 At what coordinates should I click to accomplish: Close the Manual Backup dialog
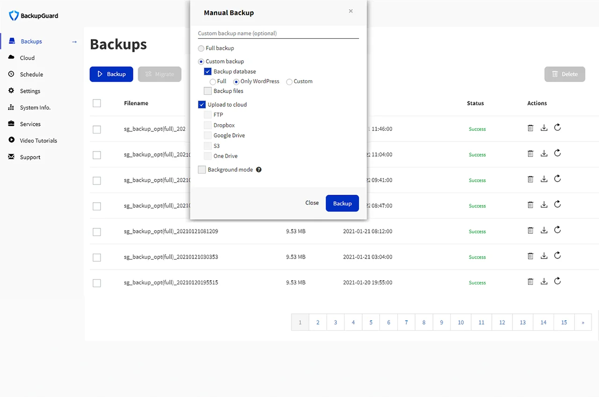(351, 11)
